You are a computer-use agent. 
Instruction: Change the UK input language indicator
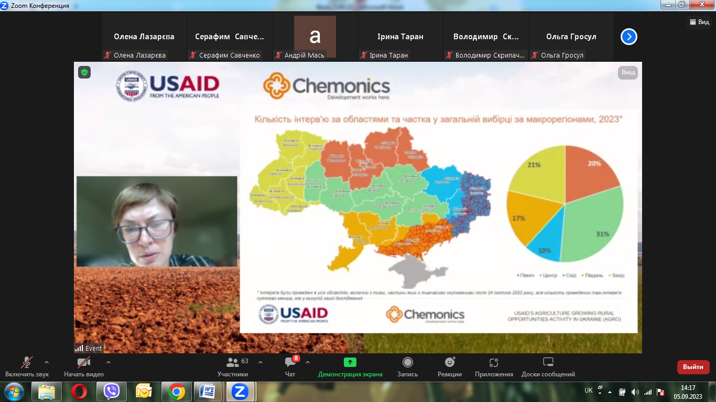[589, 390]
